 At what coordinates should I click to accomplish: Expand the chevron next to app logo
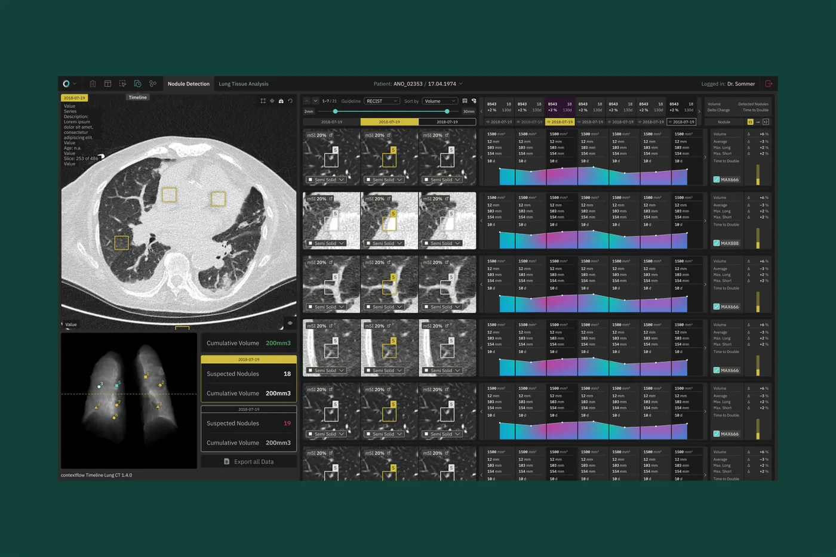74,84
